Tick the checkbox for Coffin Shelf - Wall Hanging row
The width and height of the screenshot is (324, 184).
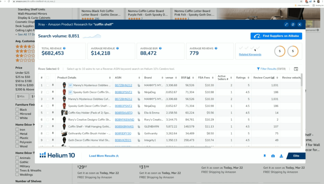pyautogui.click(x=48, y=126)
